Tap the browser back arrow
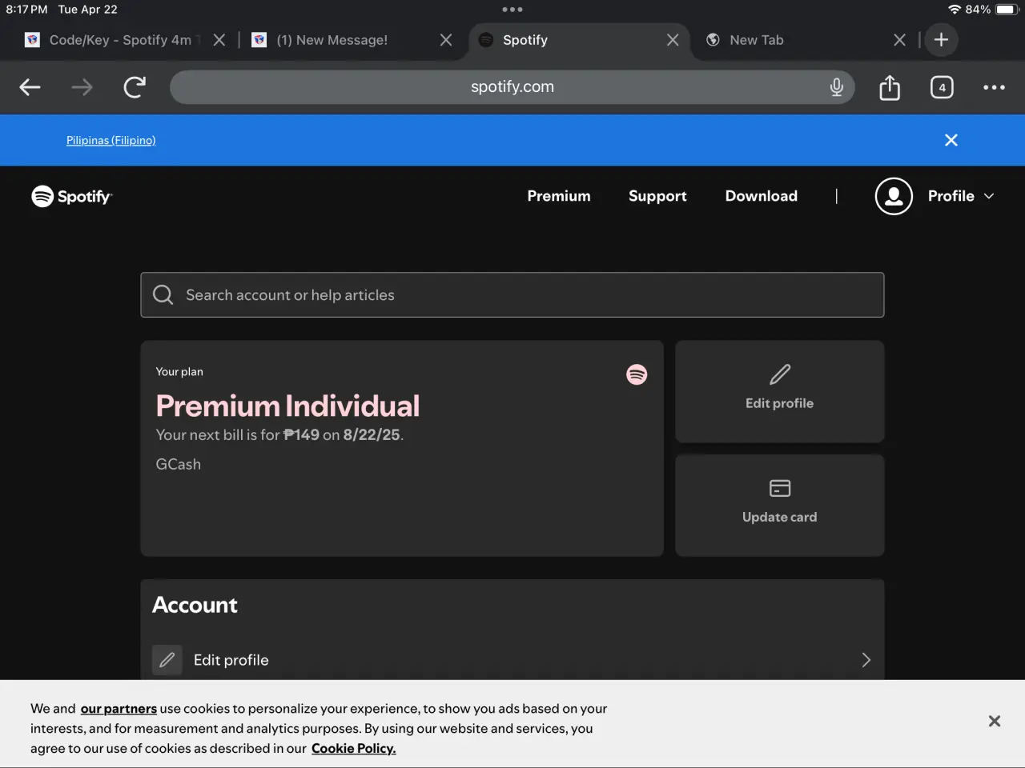Screen dimensions: 1025x768 point(30,87)
